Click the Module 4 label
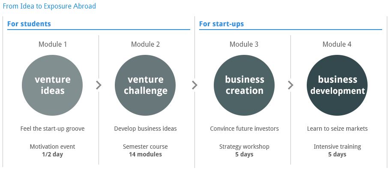 pos(337,44)
